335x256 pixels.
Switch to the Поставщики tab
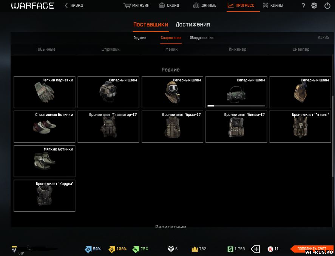[151, 24]
